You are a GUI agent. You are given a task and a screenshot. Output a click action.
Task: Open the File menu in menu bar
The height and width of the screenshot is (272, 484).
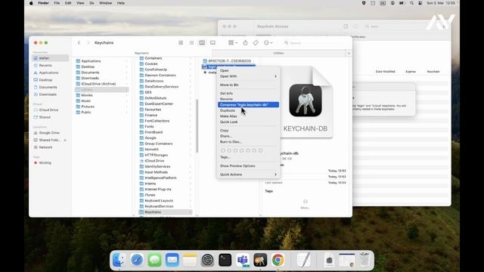pyautogui.click(x=57, y=3)
